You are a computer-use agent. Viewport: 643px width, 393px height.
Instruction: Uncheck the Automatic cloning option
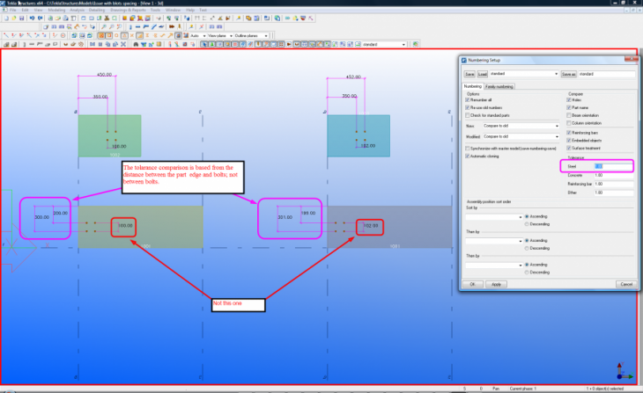468,156
